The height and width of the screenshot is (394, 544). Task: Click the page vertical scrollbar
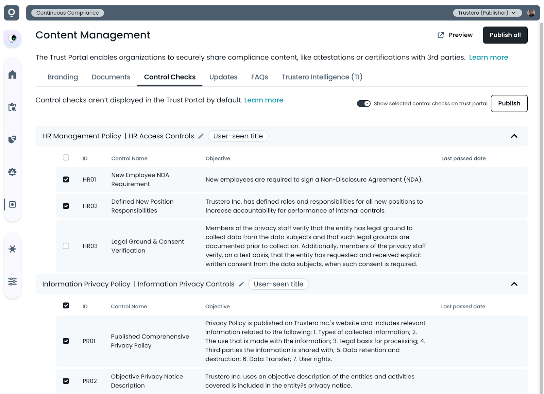pos(541,204)
